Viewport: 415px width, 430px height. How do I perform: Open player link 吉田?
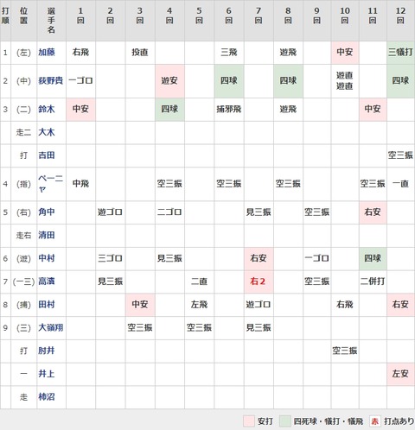click(47, 155)
